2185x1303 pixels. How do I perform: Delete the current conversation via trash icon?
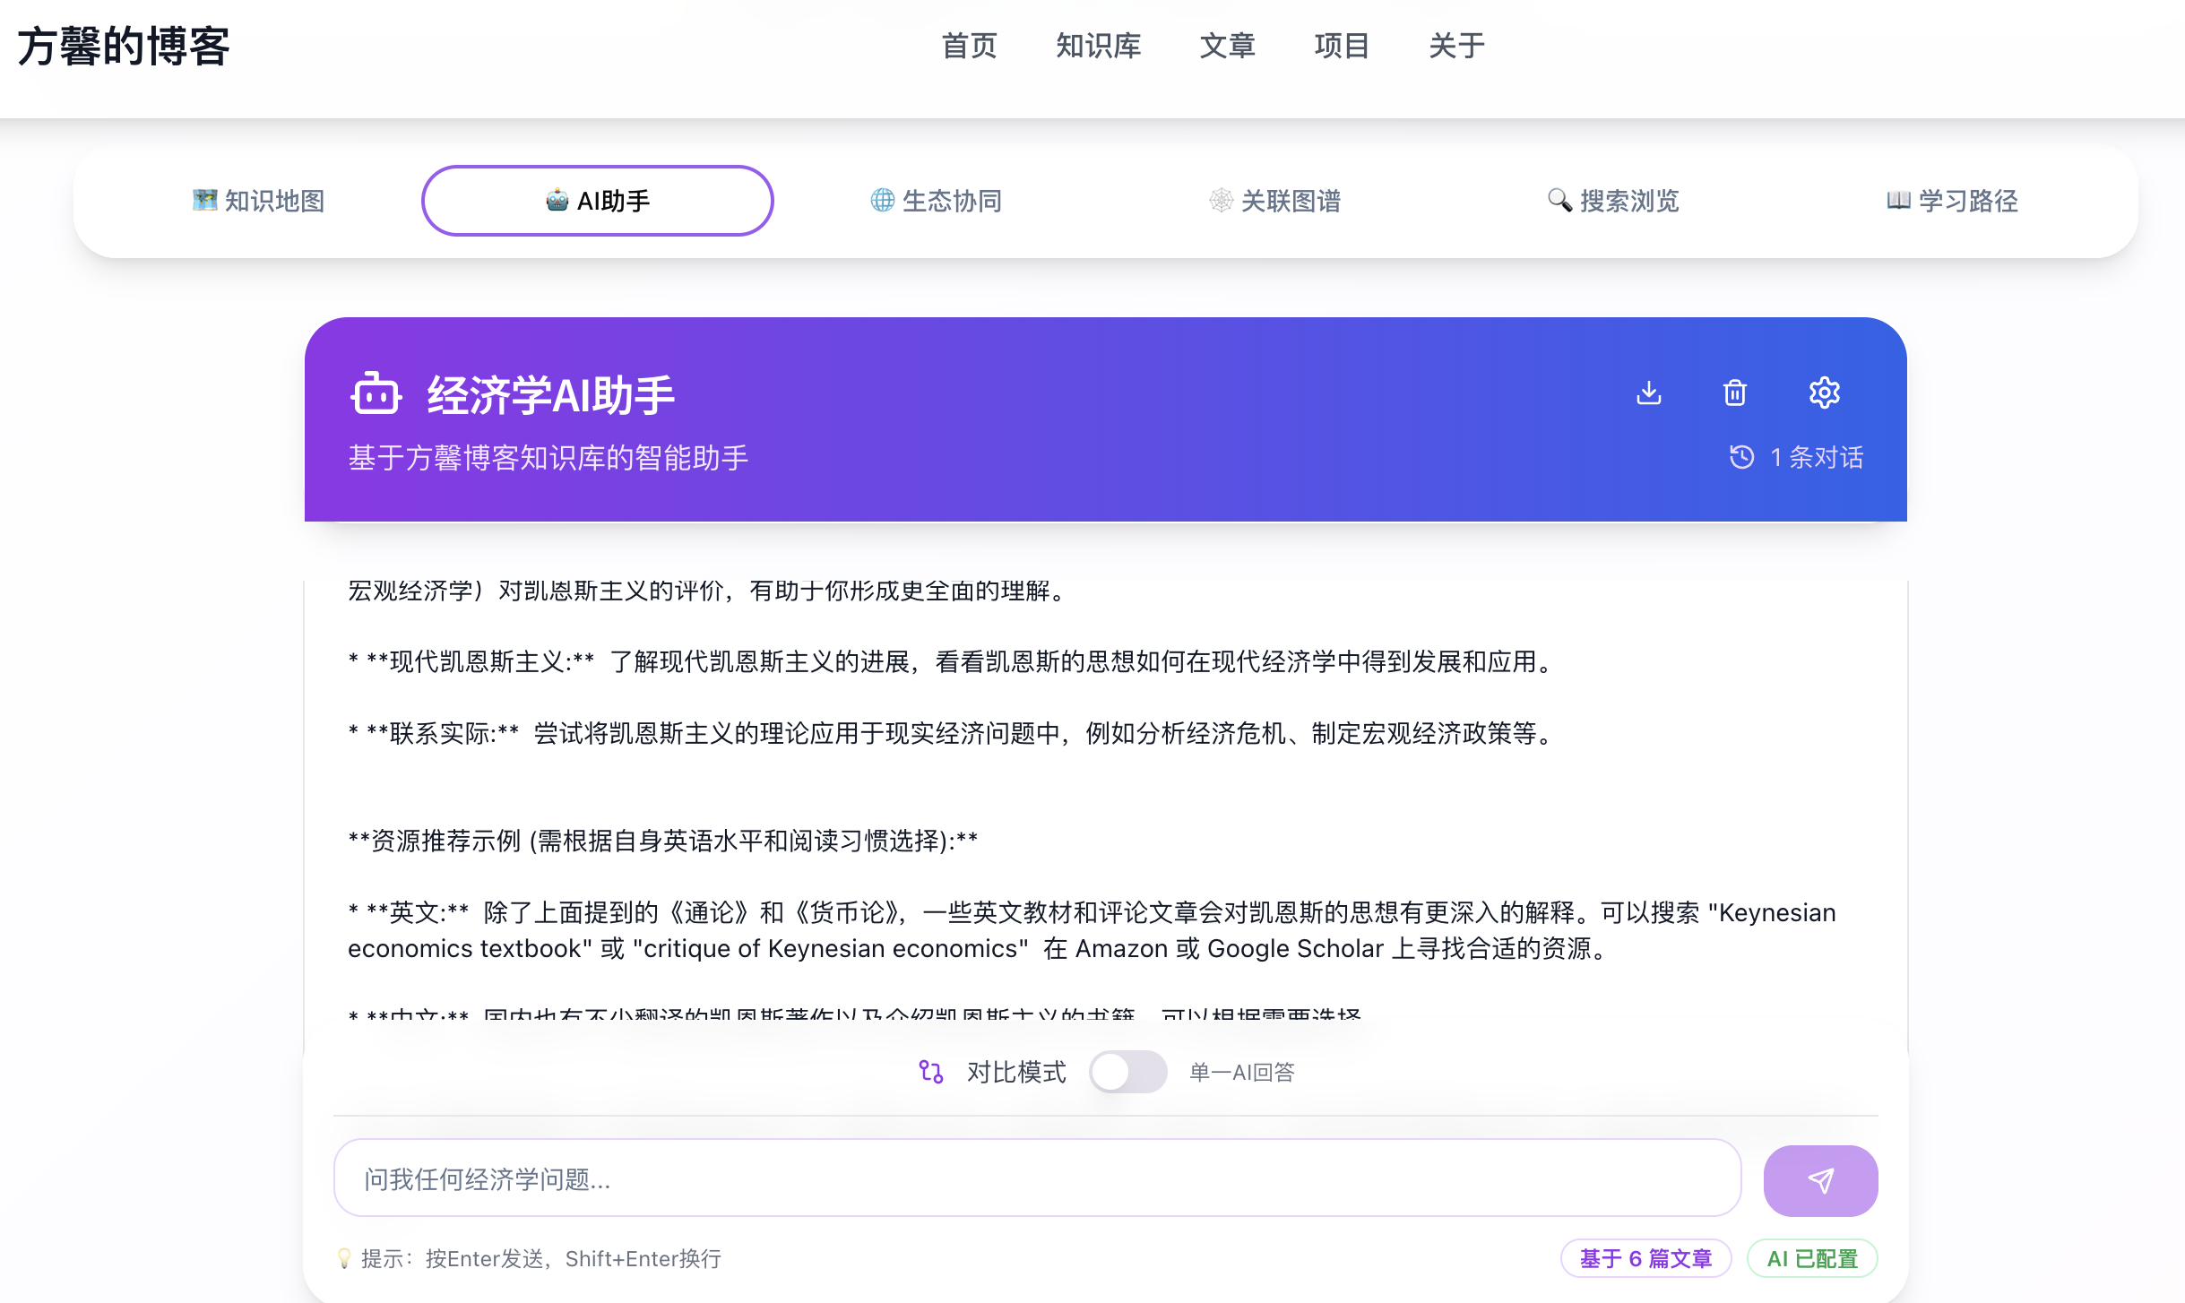[x=1734, y=393]
